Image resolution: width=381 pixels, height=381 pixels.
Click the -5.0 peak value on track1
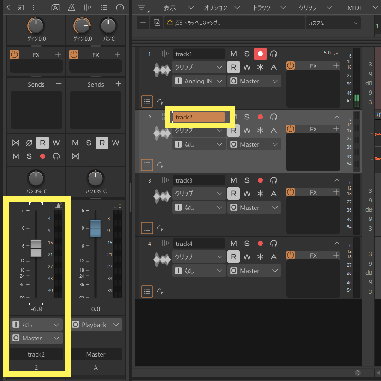point(326,53)
